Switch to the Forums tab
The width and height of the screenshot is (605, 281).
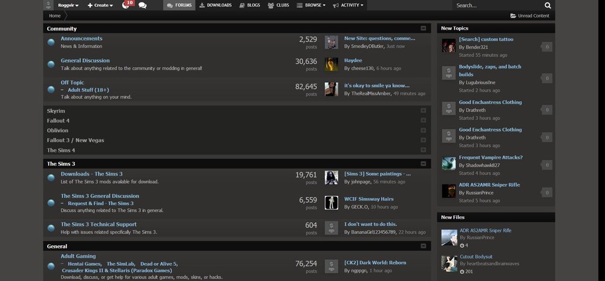pos(179,5)
